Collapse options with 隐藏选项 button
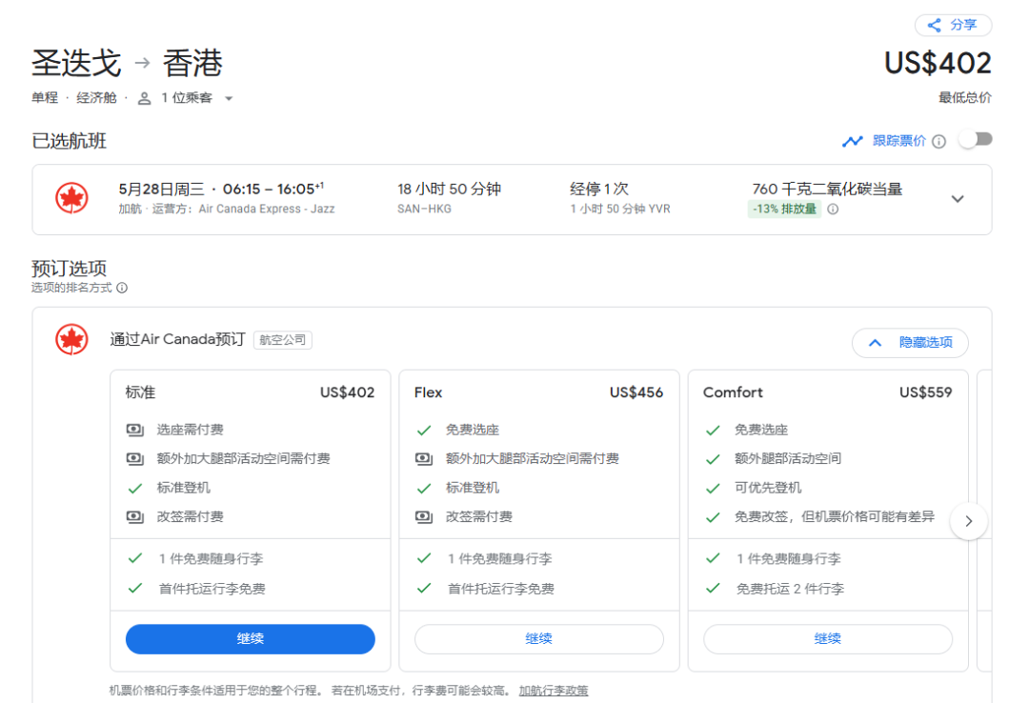 (910, 343)
